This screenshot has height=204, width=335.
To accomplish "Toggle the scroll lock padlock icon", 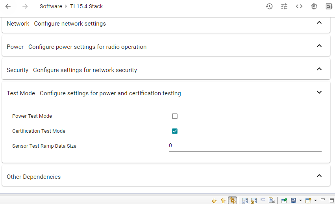I will pyautogui.click(x=254, y=200).
